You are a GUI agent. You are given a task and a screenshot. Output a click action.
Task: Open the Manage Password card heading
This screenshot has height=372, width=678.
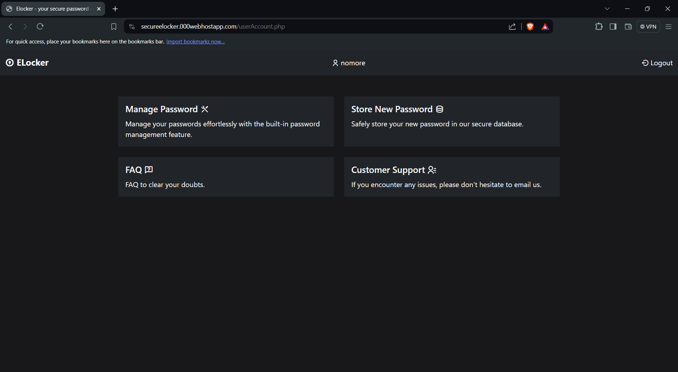(x=161, y=109)
